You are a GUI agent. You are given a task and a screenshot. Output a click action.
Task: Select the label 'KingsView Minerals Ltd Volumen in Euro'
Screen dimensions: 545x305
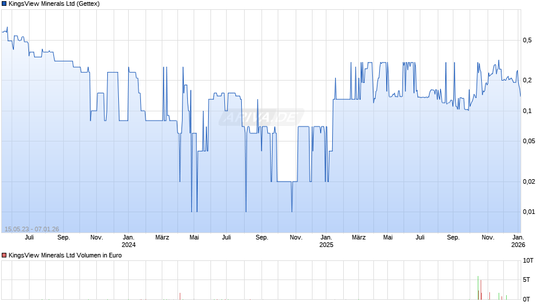tap(65, 255)
